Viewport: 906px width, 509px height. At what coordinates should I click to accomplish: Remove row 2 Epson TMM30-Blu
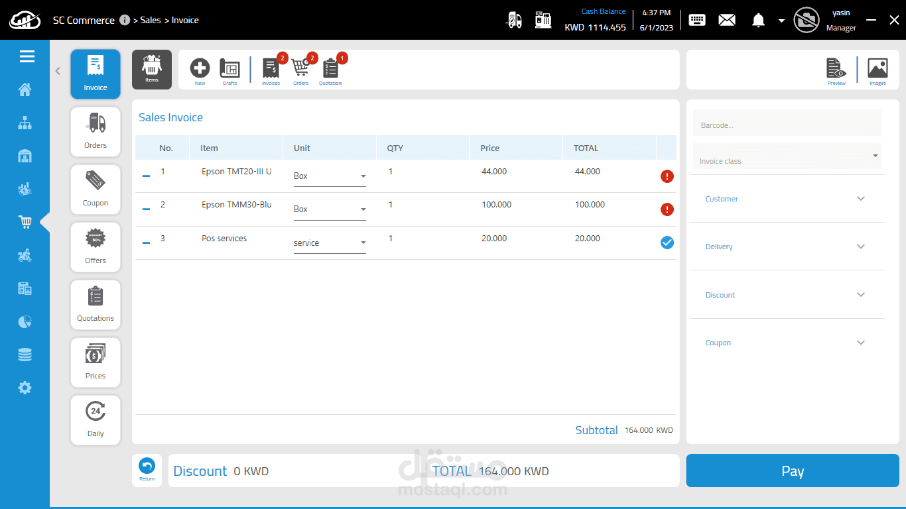(x=146, y=209)
